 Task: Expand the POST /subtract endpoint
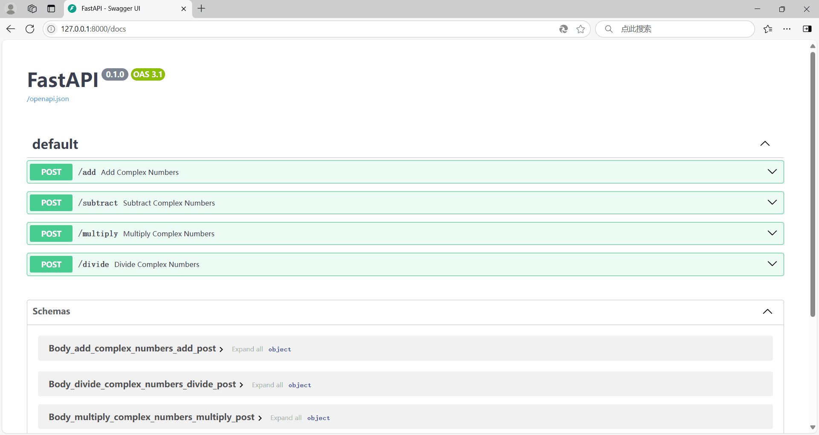772,202
